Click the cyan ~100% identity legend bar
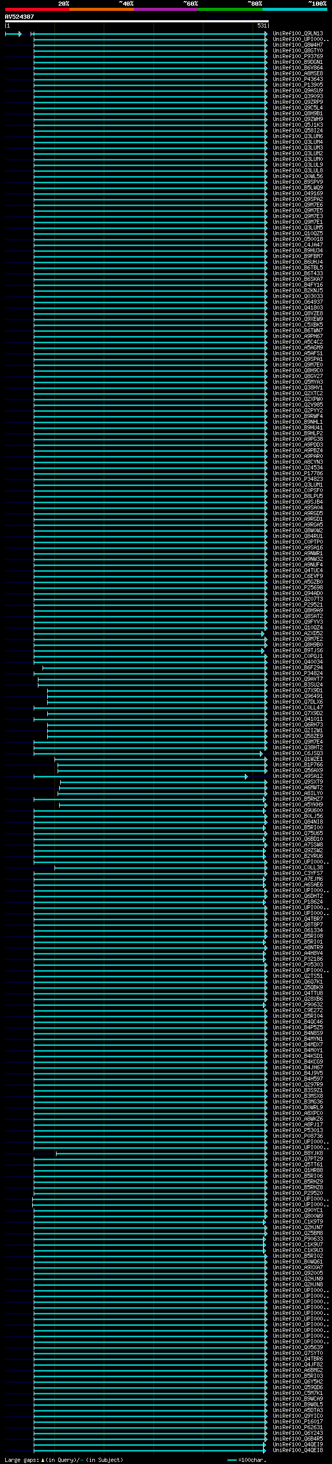 (x=295, y=9)
